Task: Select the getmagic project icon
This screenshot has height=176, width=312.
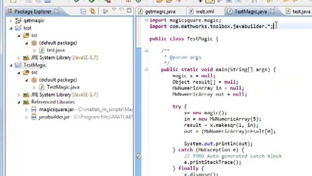Action: (x=18, y=21)
